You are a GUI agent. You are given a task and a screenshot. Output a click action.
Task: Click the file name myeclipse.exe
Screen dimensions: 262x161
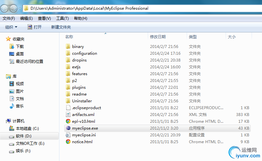[85, 128]
